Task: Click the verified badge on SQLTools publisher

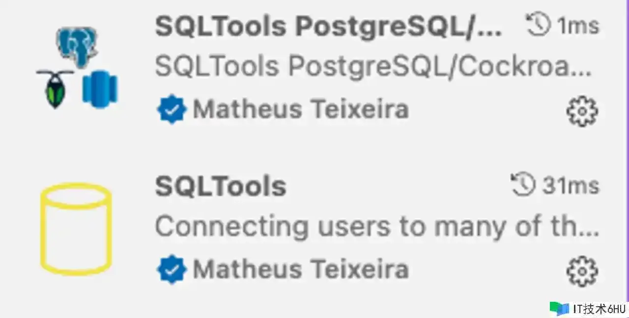Action: point(172,269)
